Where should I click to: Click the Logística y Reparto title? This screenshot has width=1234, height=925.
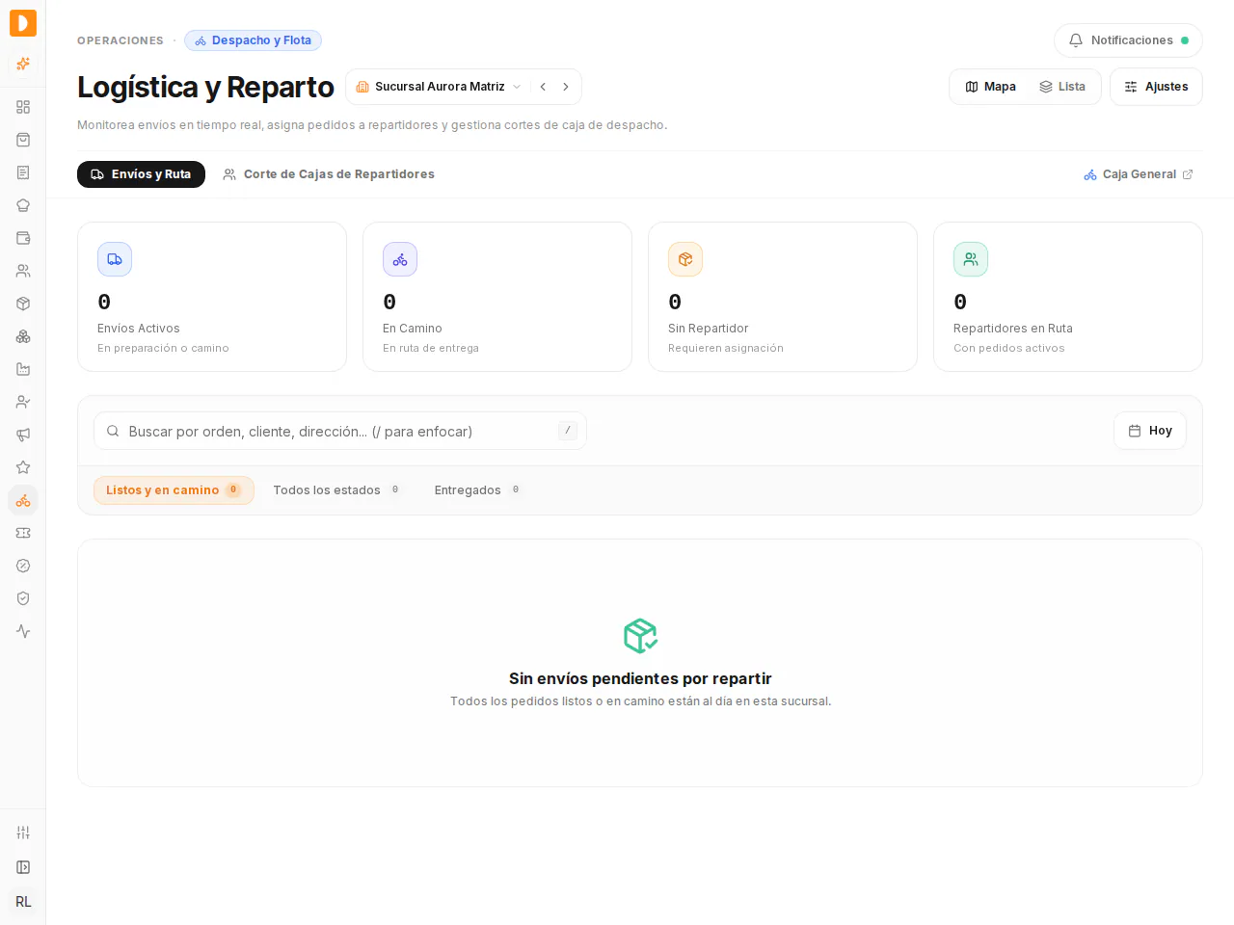[205, 87]
